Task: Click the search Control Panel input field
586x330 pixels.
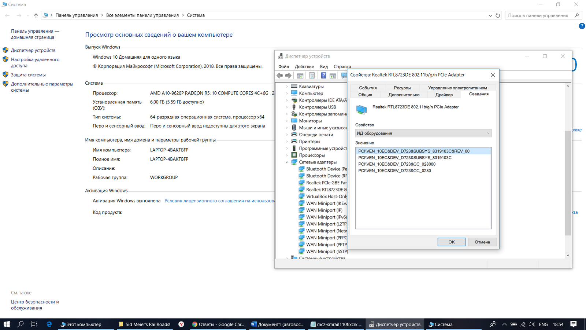Action: [538, 15]
